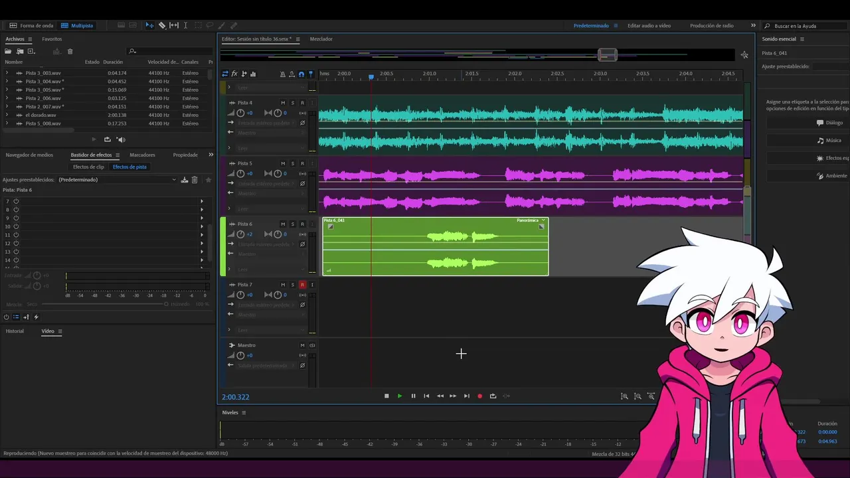Toggle loop playback in file preview
The height and width of the screenshot is (478, 850).
tap(108, 139)
